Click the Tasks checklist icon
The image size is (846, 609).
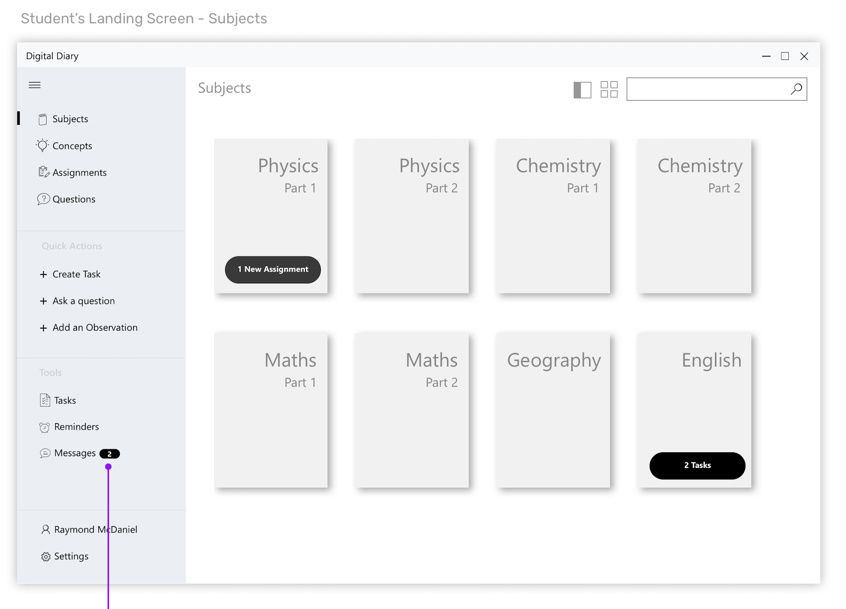click(45, 400)
